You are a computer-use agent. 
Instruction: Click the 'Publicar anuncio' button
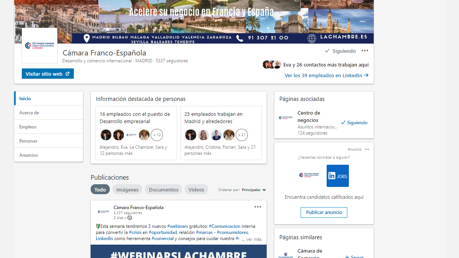pos(324,213)
